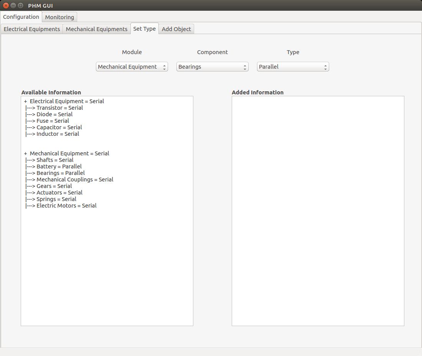This screenshot has height=356, width=422.
Task: Open the Mechanical Equipments tab
Action: pos(97,29)
